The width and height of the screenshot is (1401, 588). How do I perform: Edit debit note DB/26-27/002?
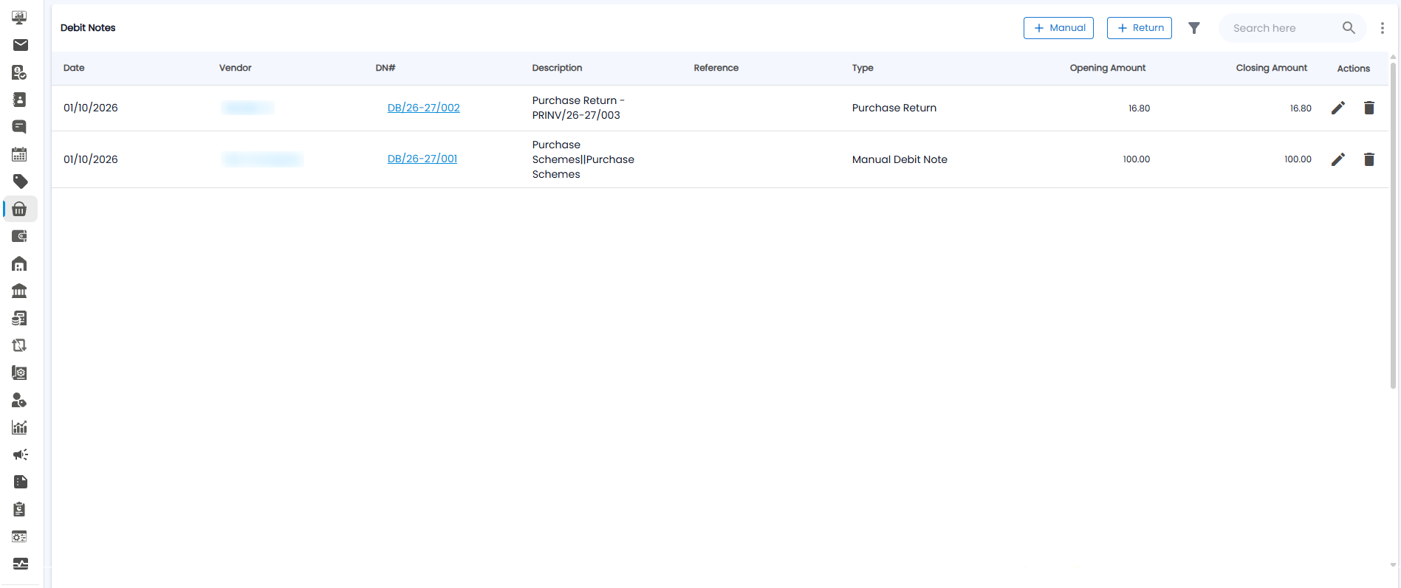tap(1338, 108)
